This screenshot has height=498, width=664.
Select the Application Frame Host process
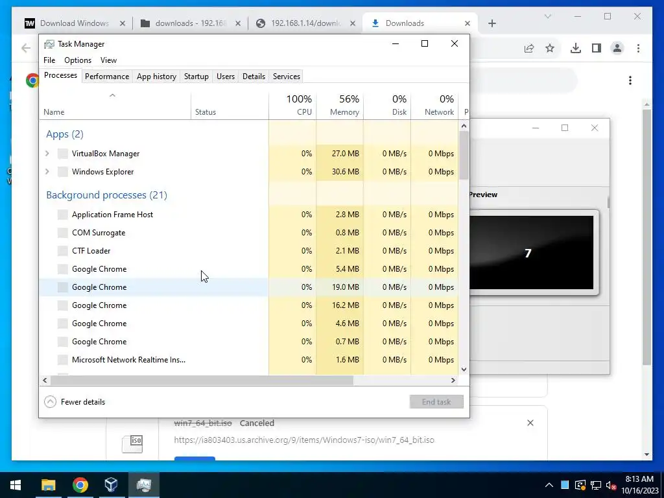pyautogui.click(x=248, y=214)
